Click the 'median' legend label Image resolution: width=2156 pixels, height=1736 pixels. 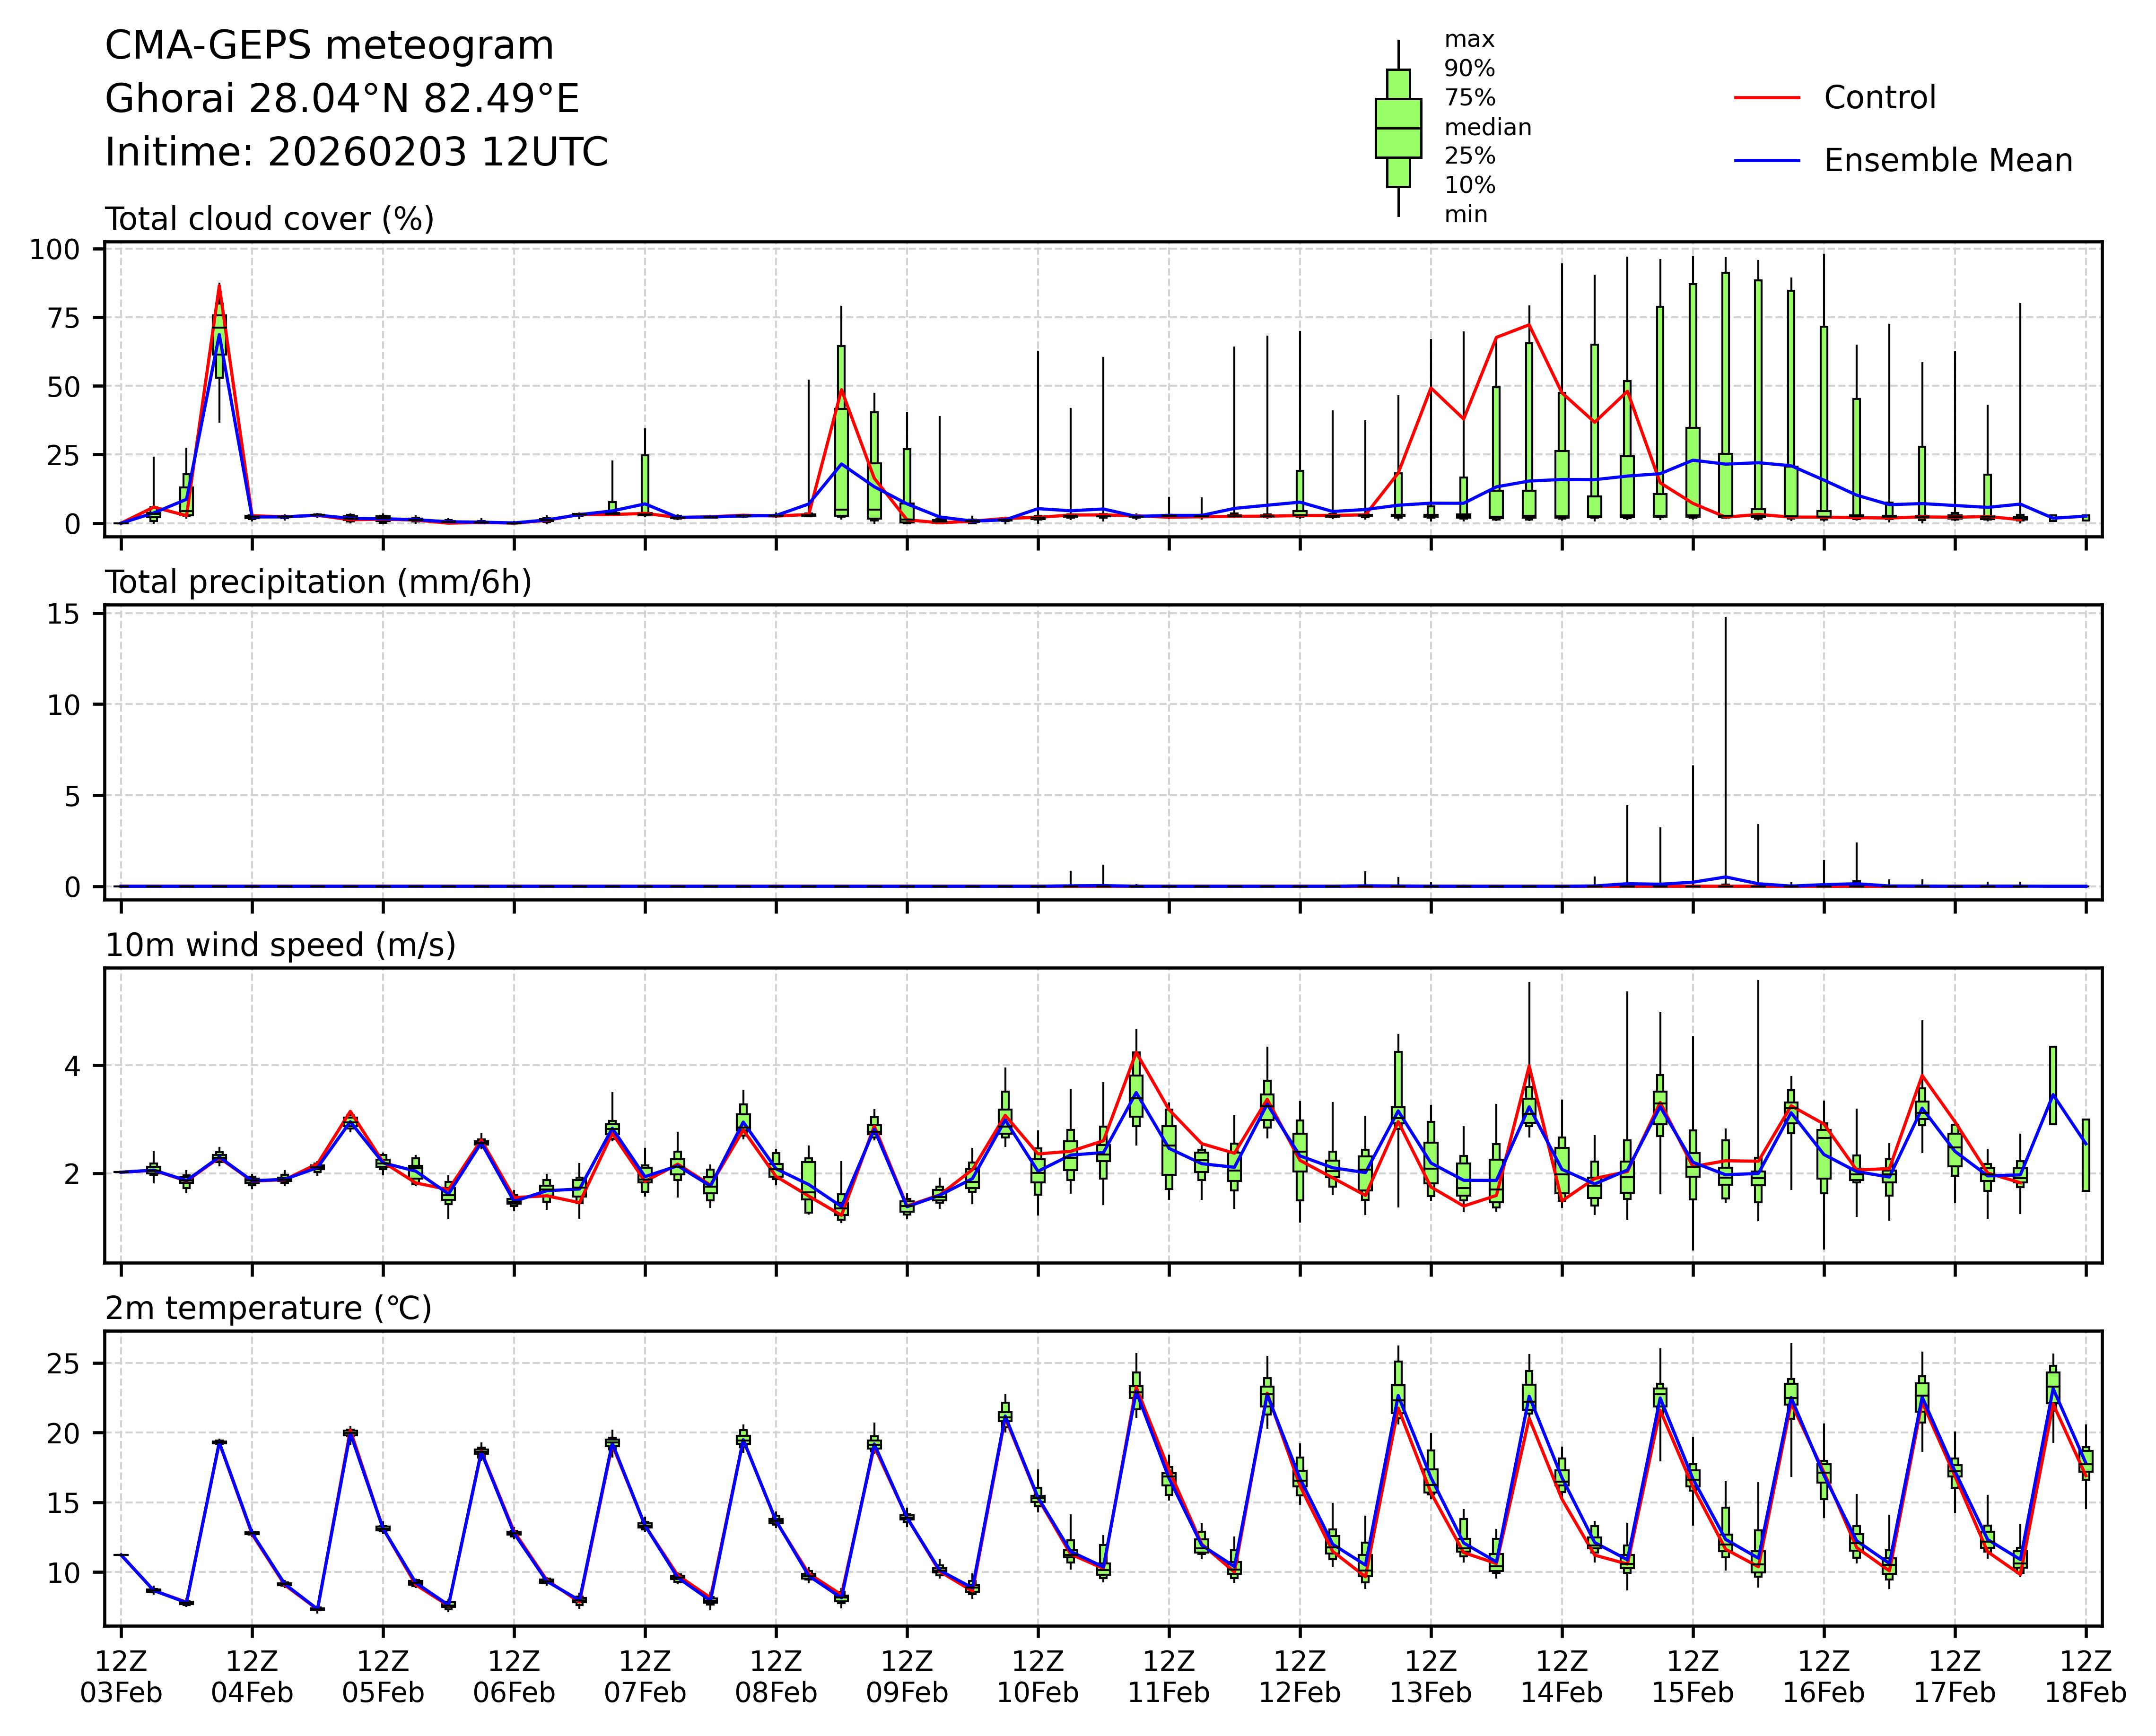tap(1487, 128)
